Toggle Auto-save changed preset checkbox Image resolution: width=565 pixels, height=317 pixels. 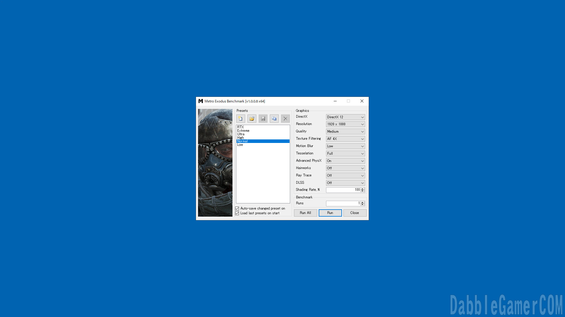pos(237,208)
